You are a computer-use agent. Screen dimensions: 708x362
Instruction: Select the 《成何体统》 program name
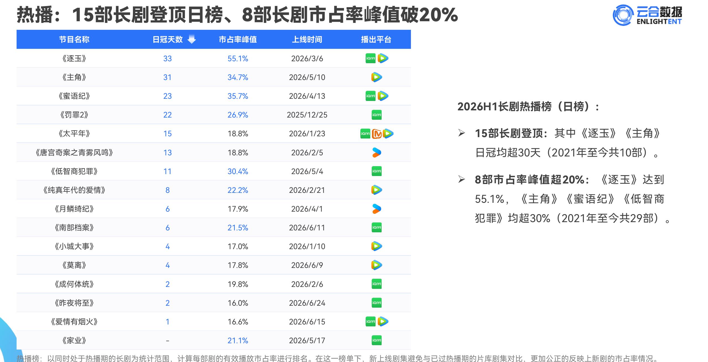(x=74, y=284)
